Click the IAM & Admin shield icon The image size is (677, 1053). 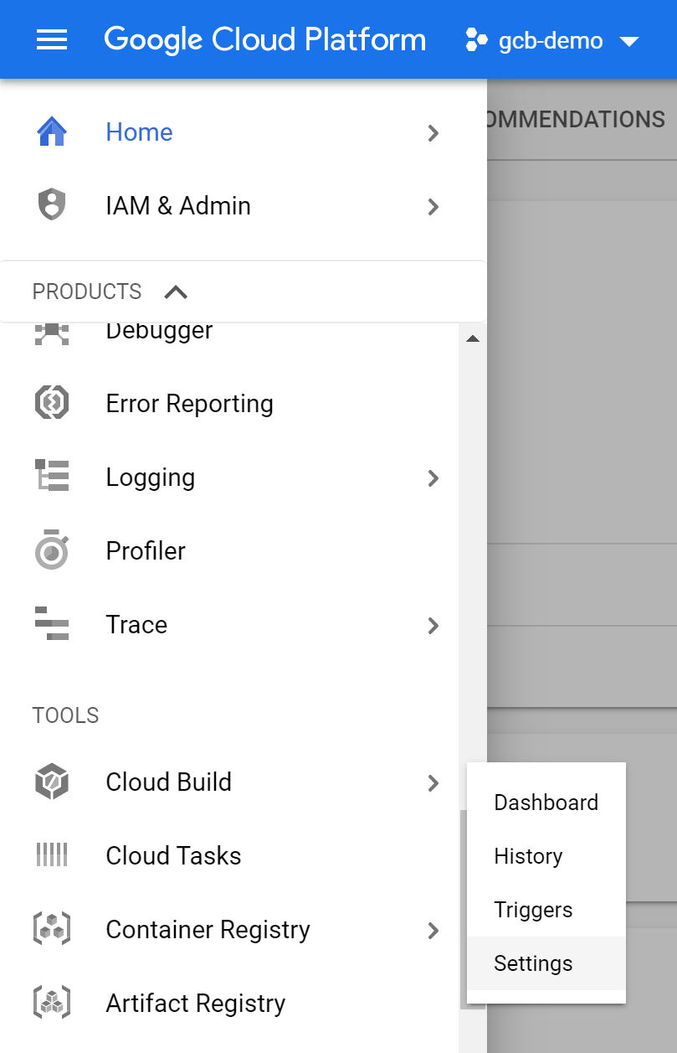tap(52, 206)
